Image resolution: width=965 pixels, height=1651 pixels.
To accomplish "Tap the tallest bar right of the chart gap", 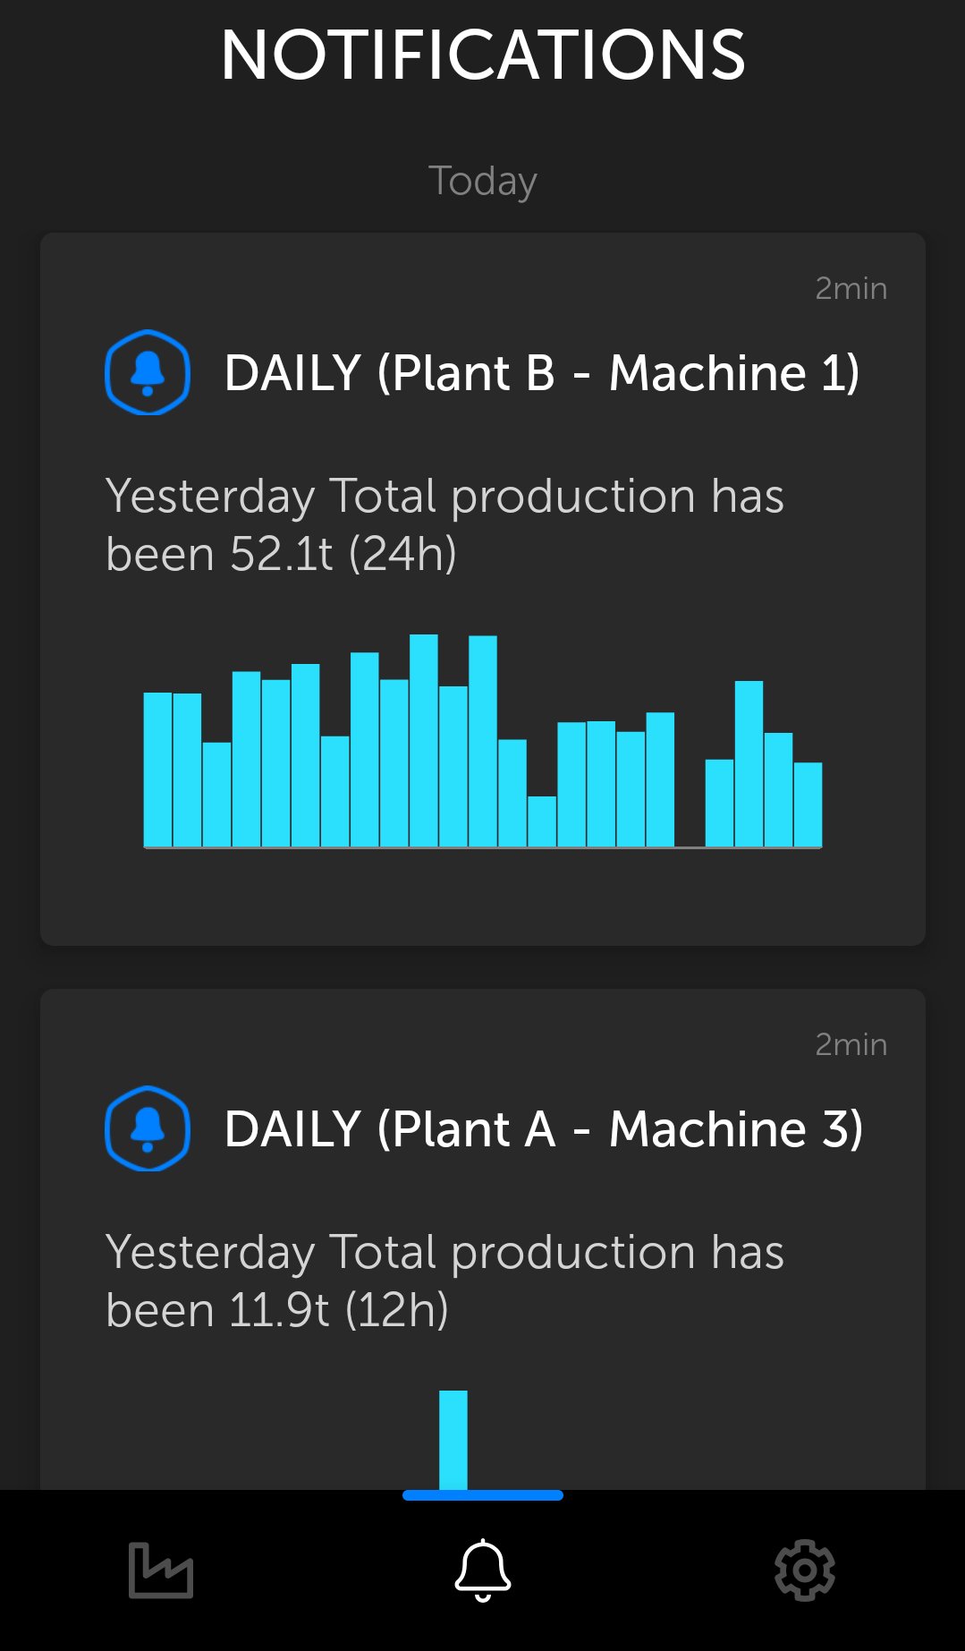I will pyautogui.click(x=749, y=763).
